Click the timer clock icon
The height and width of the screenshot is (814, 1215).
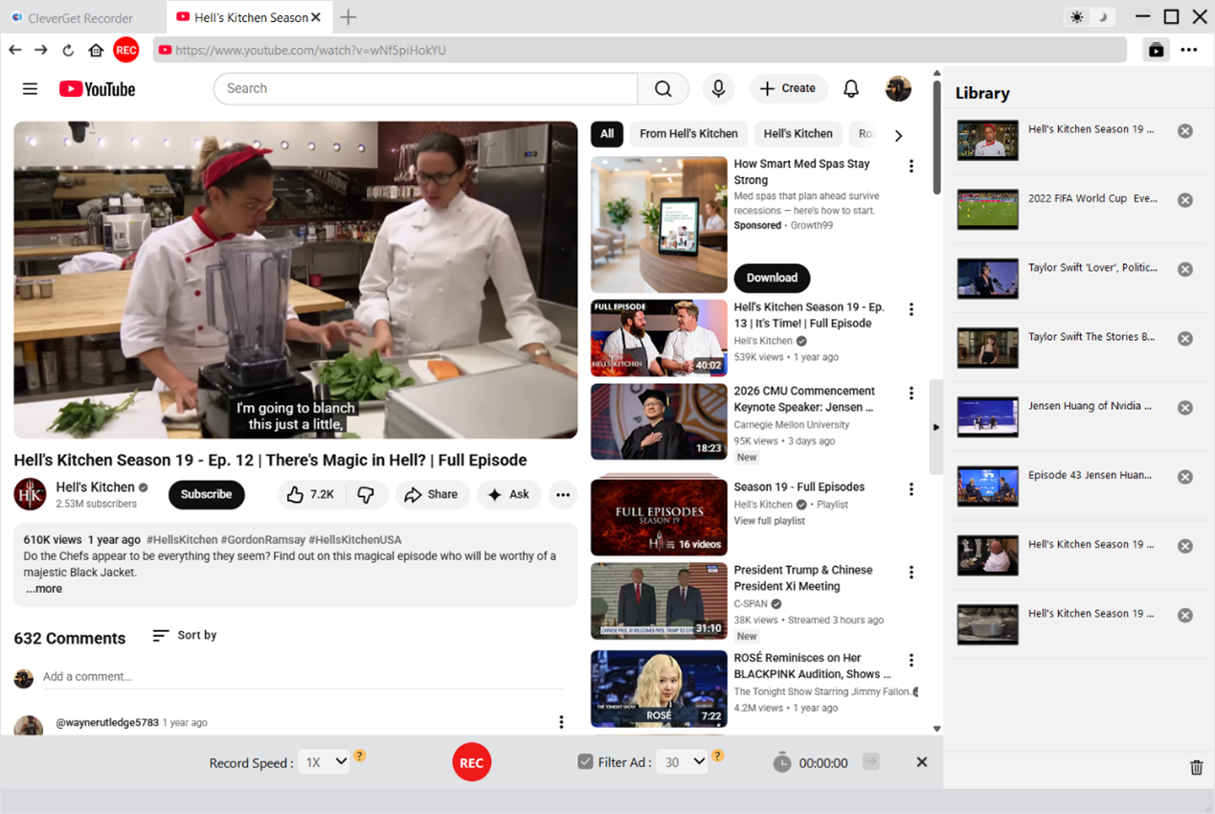(782, 762)
